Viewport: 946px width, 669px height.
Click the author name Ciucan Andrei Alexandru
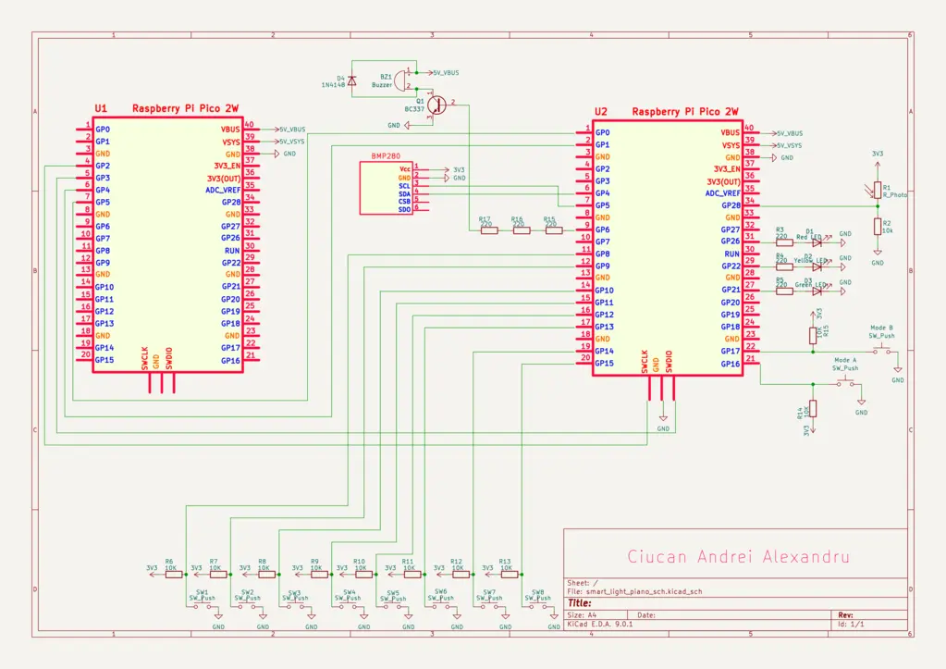click(x=739, y=556)
